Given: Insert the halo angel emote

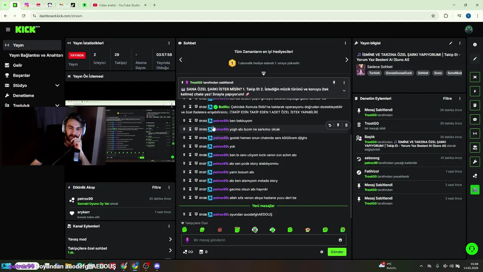Looking at the screenshot, I should coord(237,230).
